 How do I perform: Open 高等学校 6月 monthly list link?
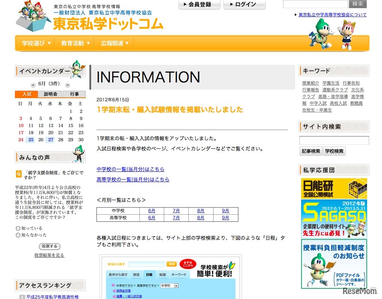151,218
